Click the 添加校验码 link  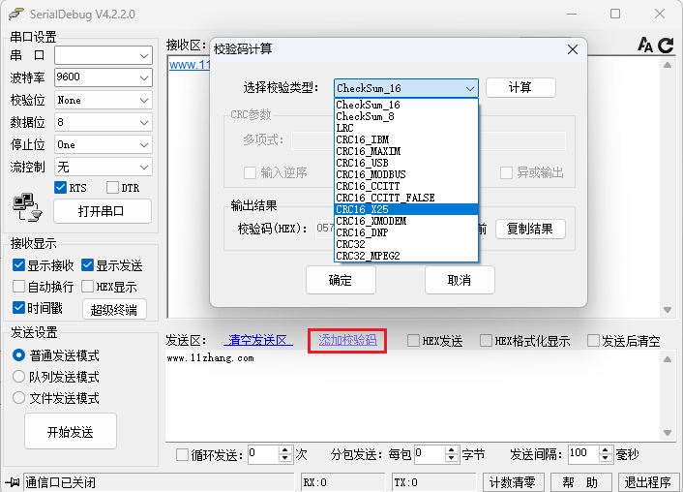[347, 340]
